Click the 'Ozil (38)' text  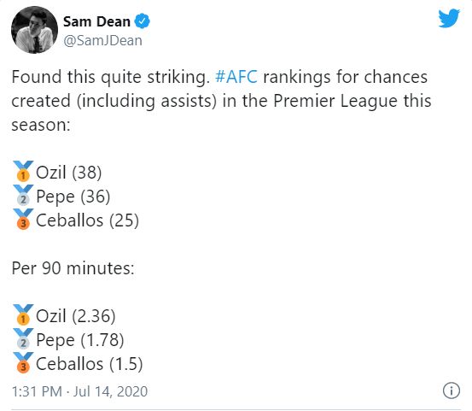(68, 173)
